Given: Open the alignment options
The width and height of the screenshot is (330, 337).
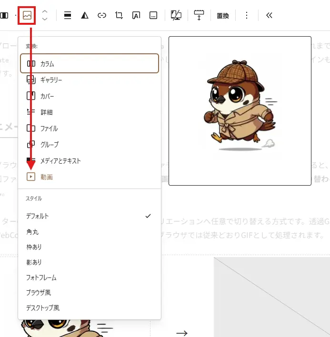Looking at the screenshot, I should coord(68,15).
